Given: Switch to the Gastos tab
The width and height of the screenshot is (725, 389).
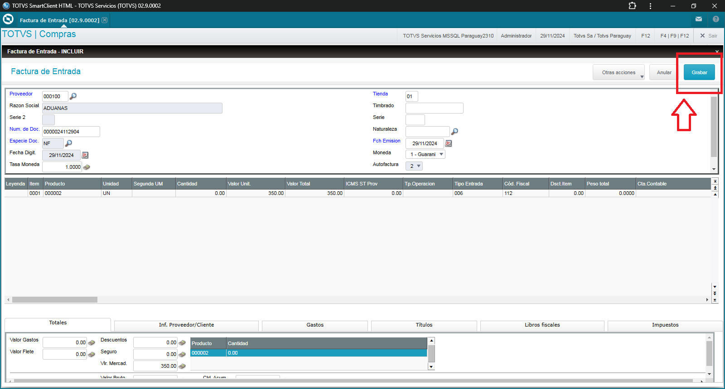Looking at the screenshot, I should 315,325.
